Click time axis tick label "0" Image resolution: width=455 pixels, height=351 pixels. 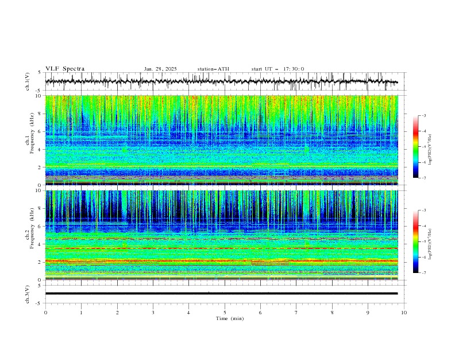(x=45, y=313)
